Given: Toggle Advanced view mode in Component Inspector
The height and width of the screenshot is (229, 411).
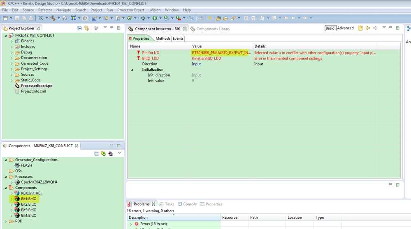Looking at the screenshot, I should pyautogui.click(x=345, y=28).
